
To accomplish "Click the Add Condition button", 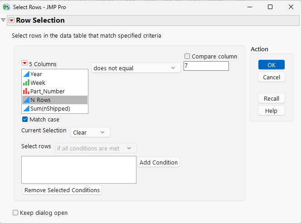I will (158, 162).
